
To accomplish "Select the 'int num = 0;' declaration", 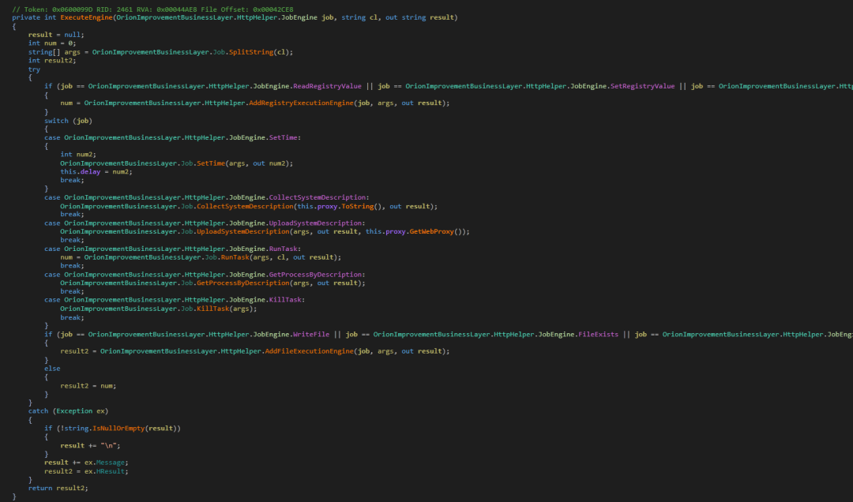I will coord(52,43).
